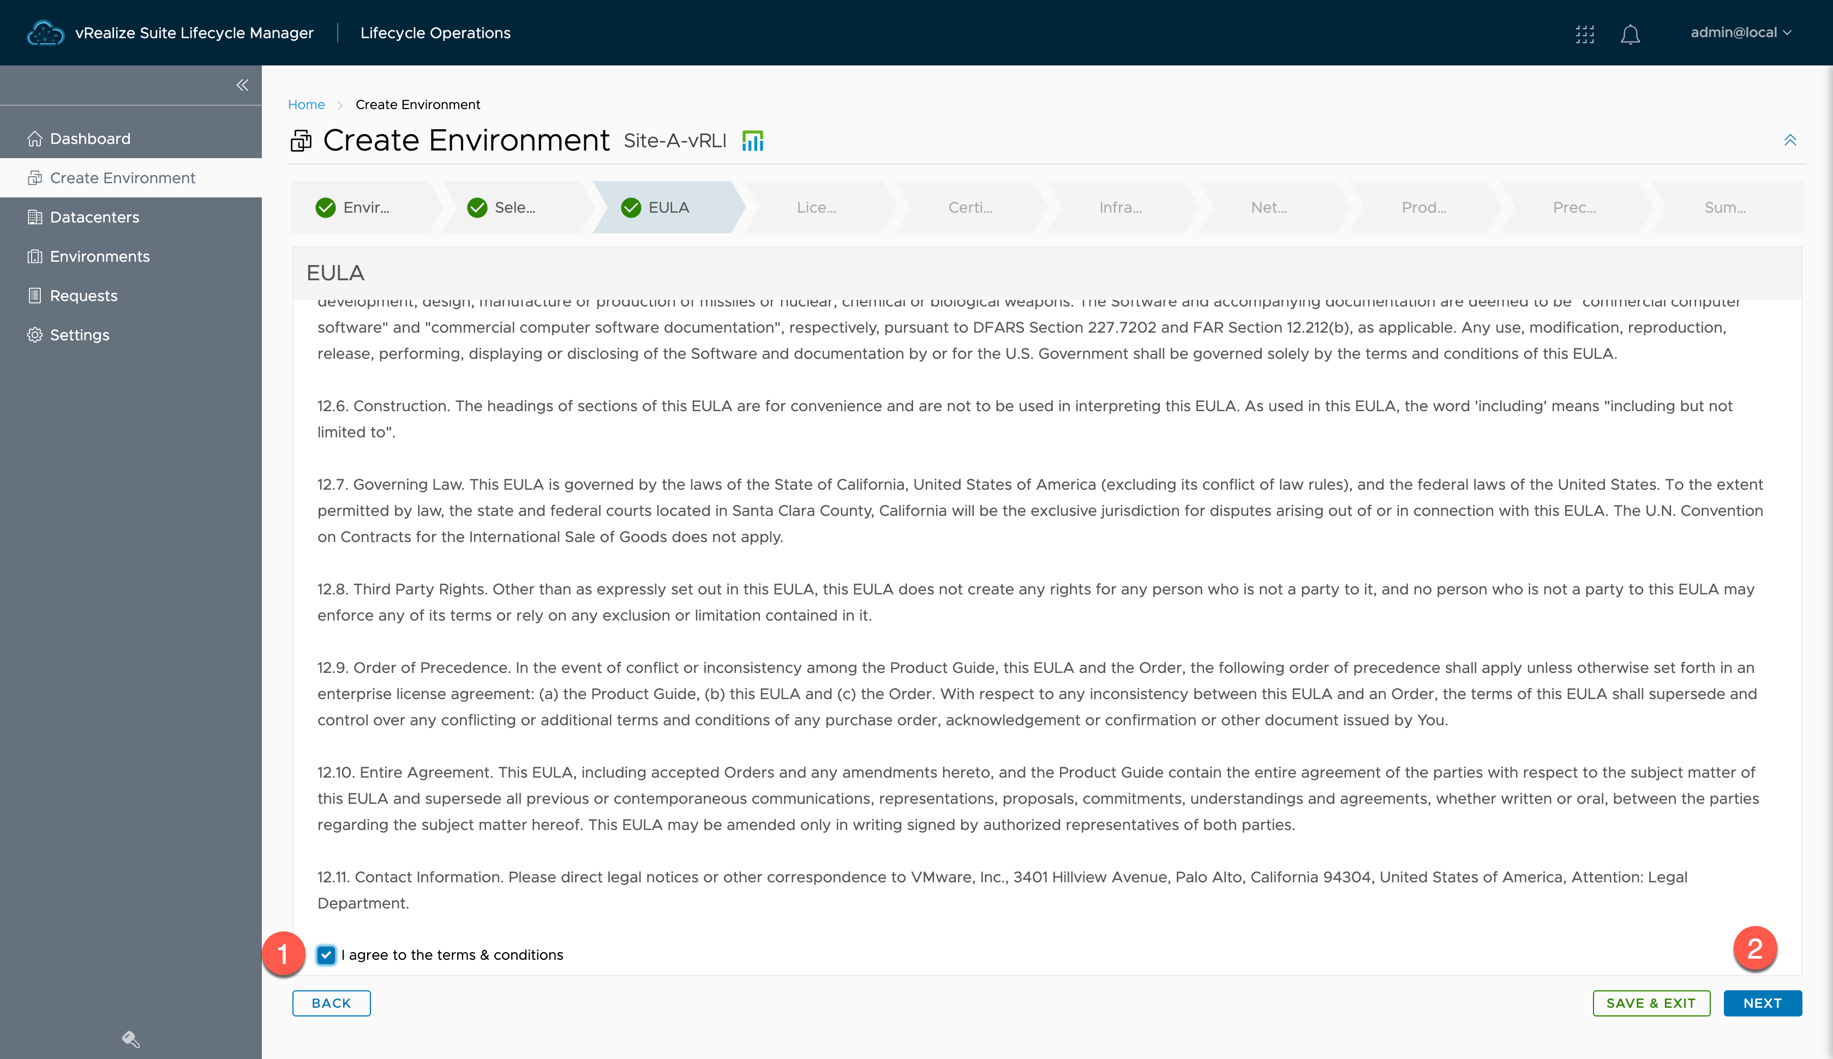The height and width of the screenshot is (1059, 1833).
Task: Open the notifications bell
Action: click(1630, 34)
